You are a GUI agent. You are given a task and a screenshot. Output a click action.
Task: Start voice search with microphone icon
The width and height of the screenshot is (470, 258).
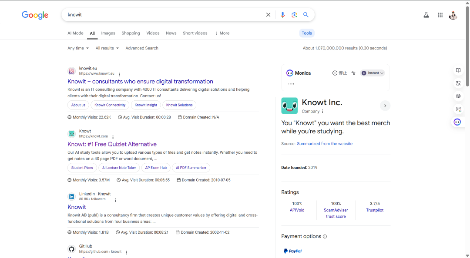point(282,15)
